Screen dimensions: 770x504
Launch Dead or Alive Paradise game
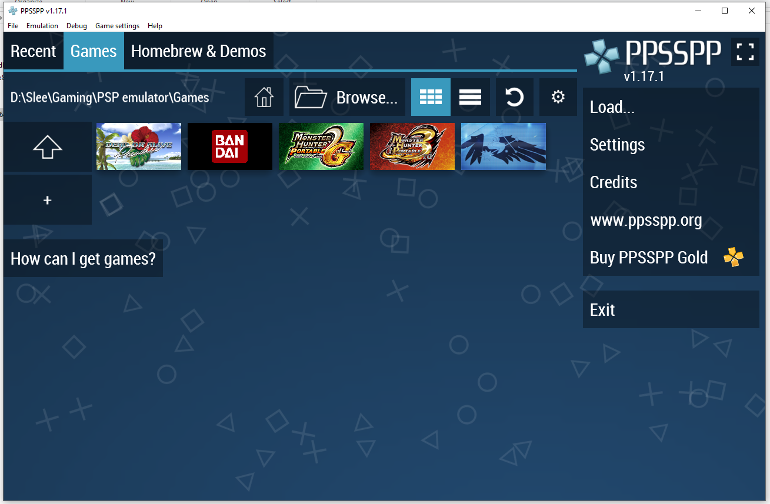pos(139,146)
